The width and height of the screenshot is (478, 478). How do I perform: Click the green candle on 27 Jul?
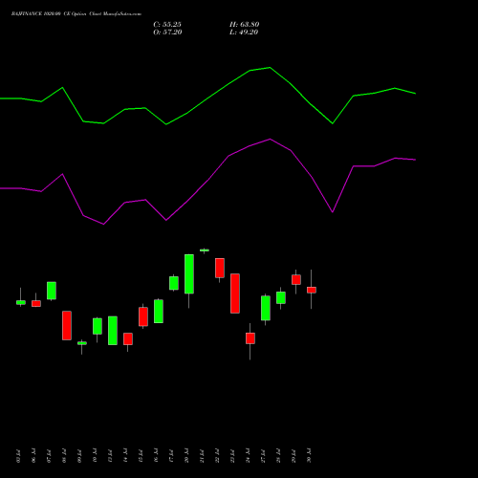(x=266, y=308)
